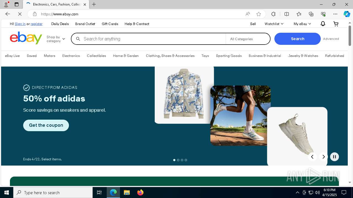Open the Motors category
The height and width of the screenshot is (198, 353).
50,56
